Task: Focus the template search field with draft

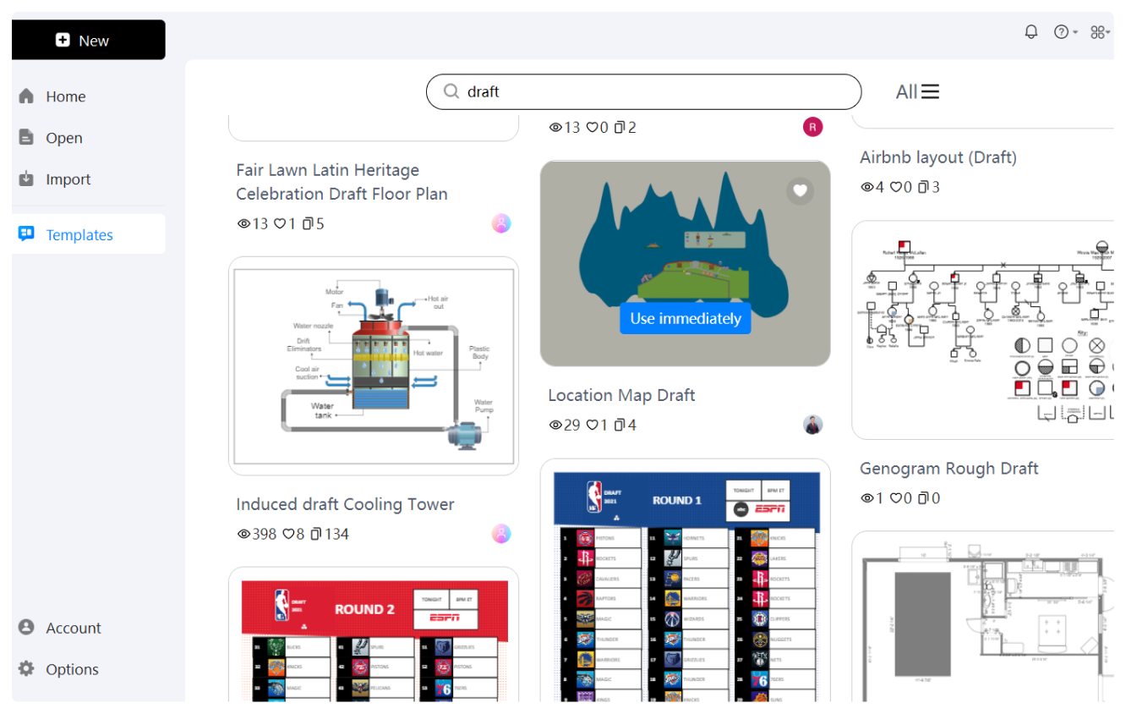Action: (644, 91)
